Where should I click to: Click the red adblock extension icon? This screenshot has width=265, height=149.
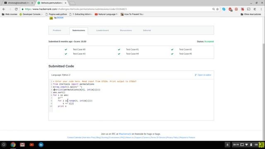tap(230, 9)
